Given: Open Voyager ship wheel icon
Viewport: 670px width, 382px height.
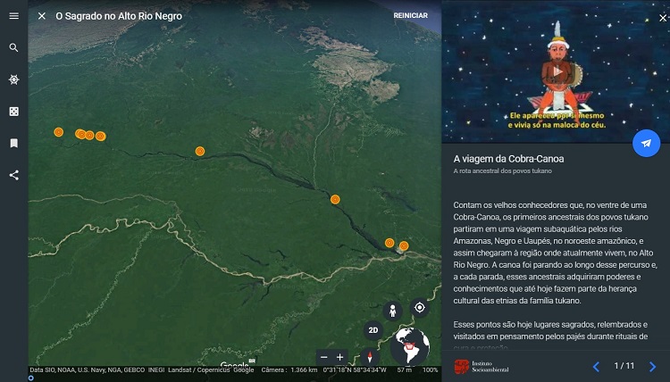Looking at the screenshot, I should point(13,79).
